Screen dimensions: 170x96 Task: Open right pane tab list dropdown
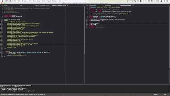click(169, 5)
